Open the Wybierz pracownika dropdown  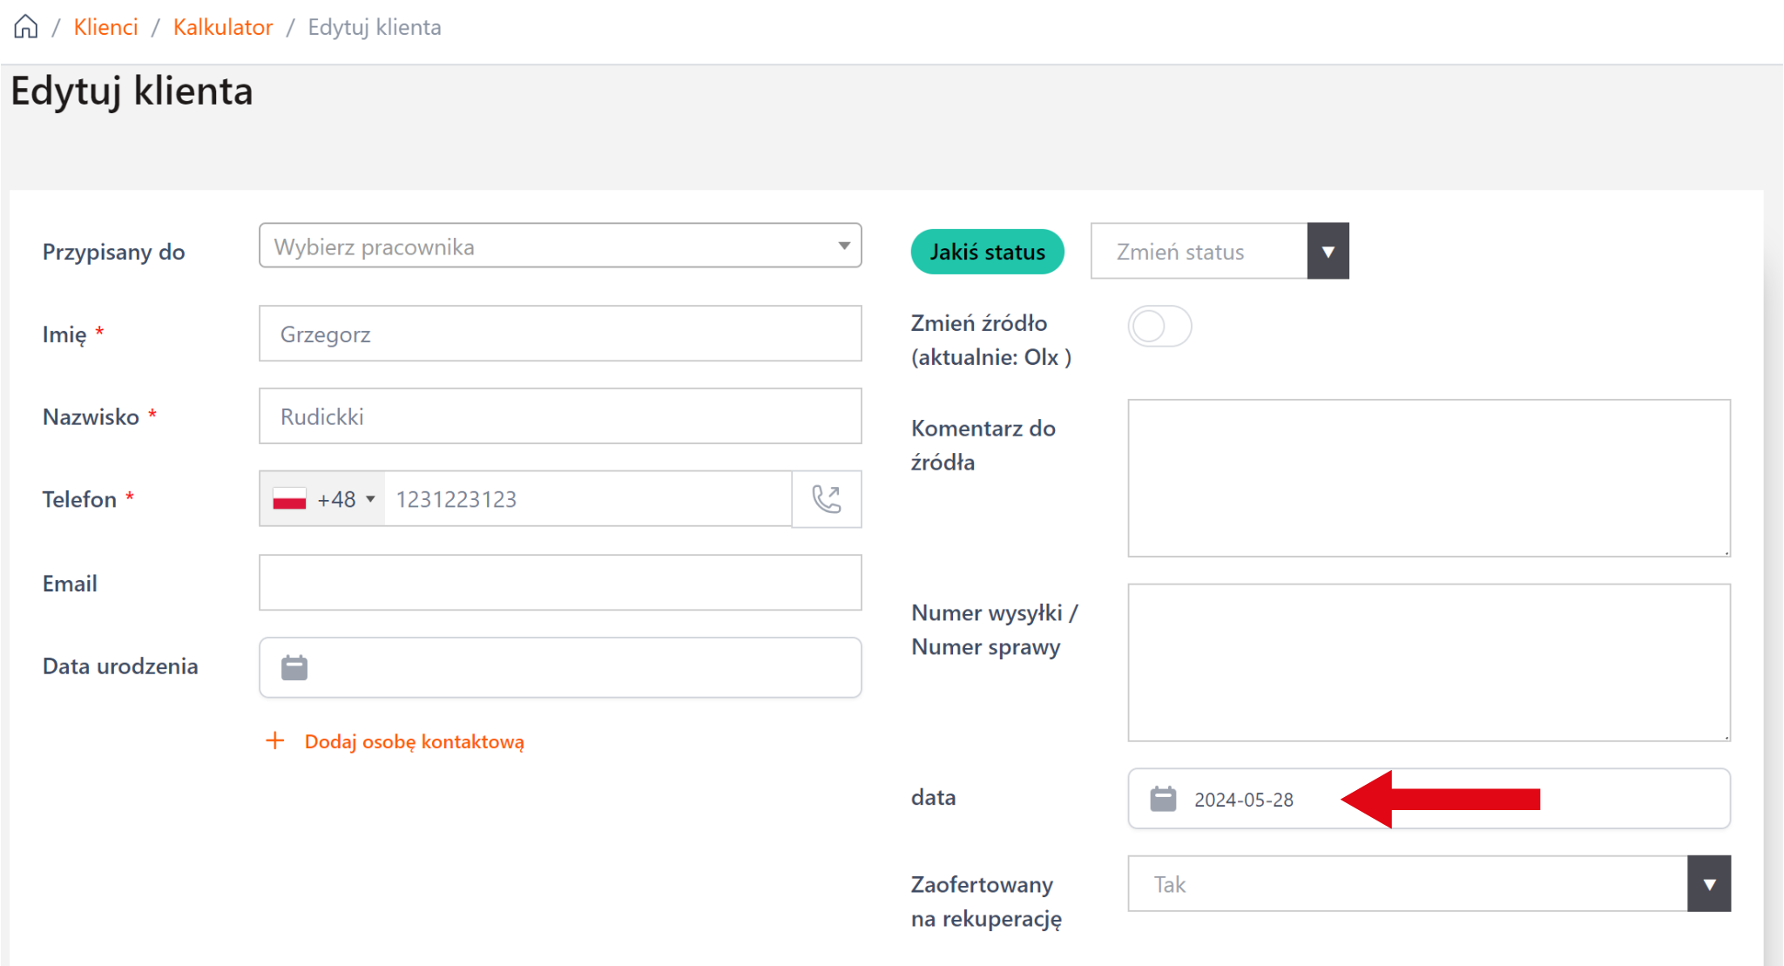tap(559, 247)
